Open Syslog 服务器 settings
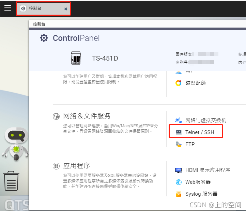246x211 pixels. click(x=201, y=194)
